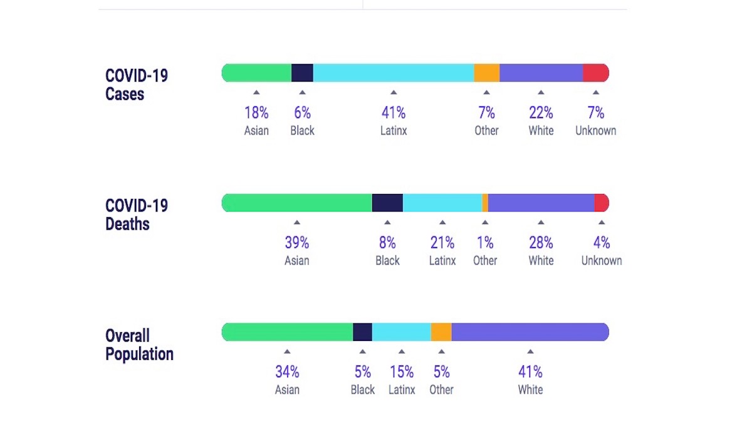Viewport: 752px width, 438px height.
Task: Select the navy Black segment in COVID-19 Deaths bar
Action: click(387, 203)
